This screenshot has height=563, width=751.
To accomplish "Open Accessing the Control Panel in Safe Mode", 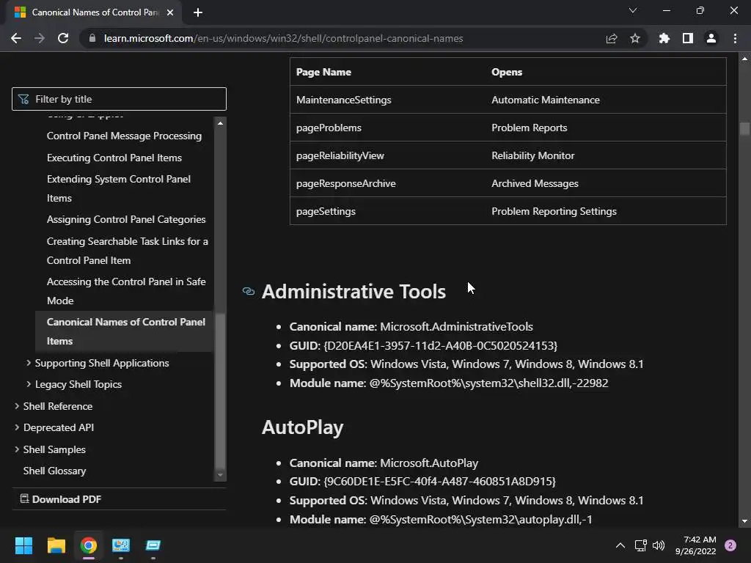I will (x=126, y=291).
